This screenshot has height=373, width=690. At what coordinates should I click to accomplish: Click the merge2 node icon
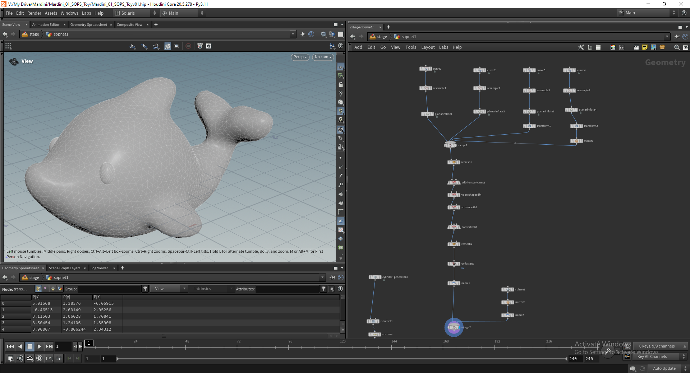(454, 327)
